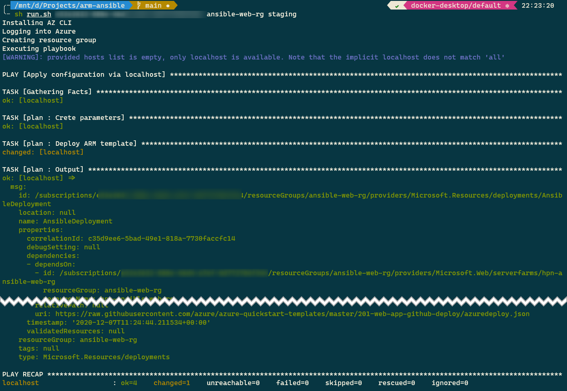Click the git branch icon before main

pyautogui.click(x=139, y=5)
